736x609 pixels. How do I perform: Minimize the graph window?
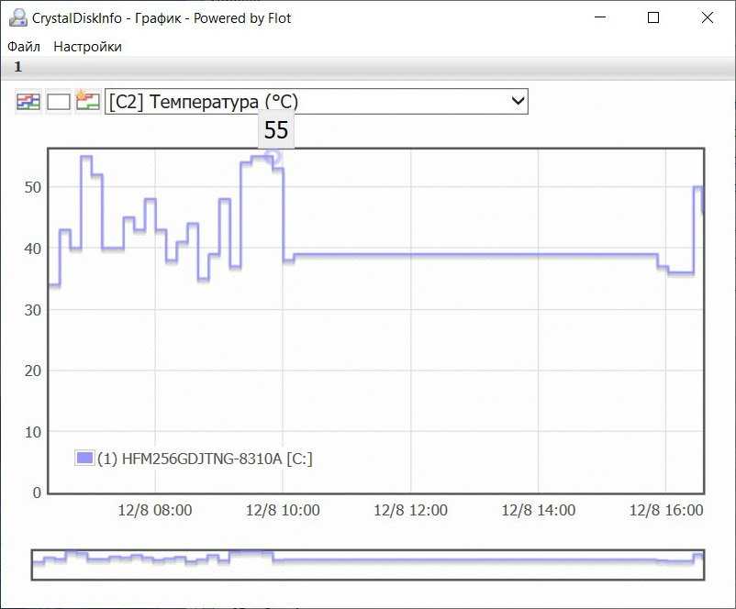[x=600, y=17]
